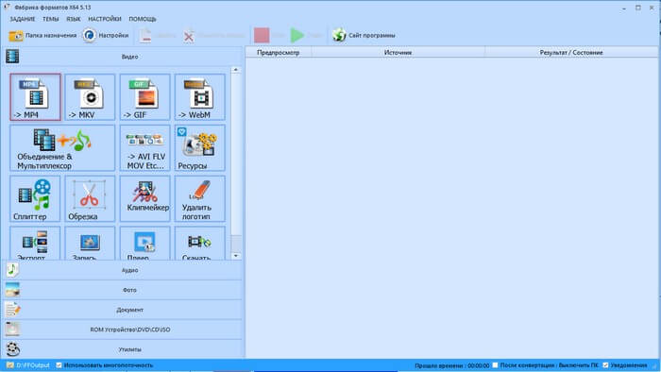Open the ПОМОЩЬ menu

[x=143, y=19]
